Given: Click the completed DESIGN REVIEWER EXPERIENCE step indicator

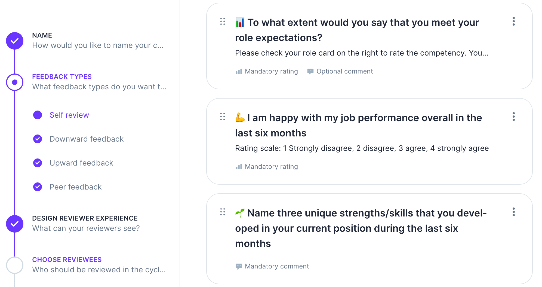Looking at the screenshot, I should pos(15,224).
